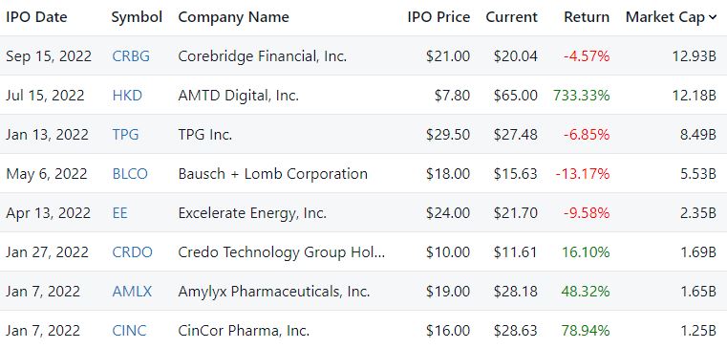Sort by Current price column header

pos(511,17)
